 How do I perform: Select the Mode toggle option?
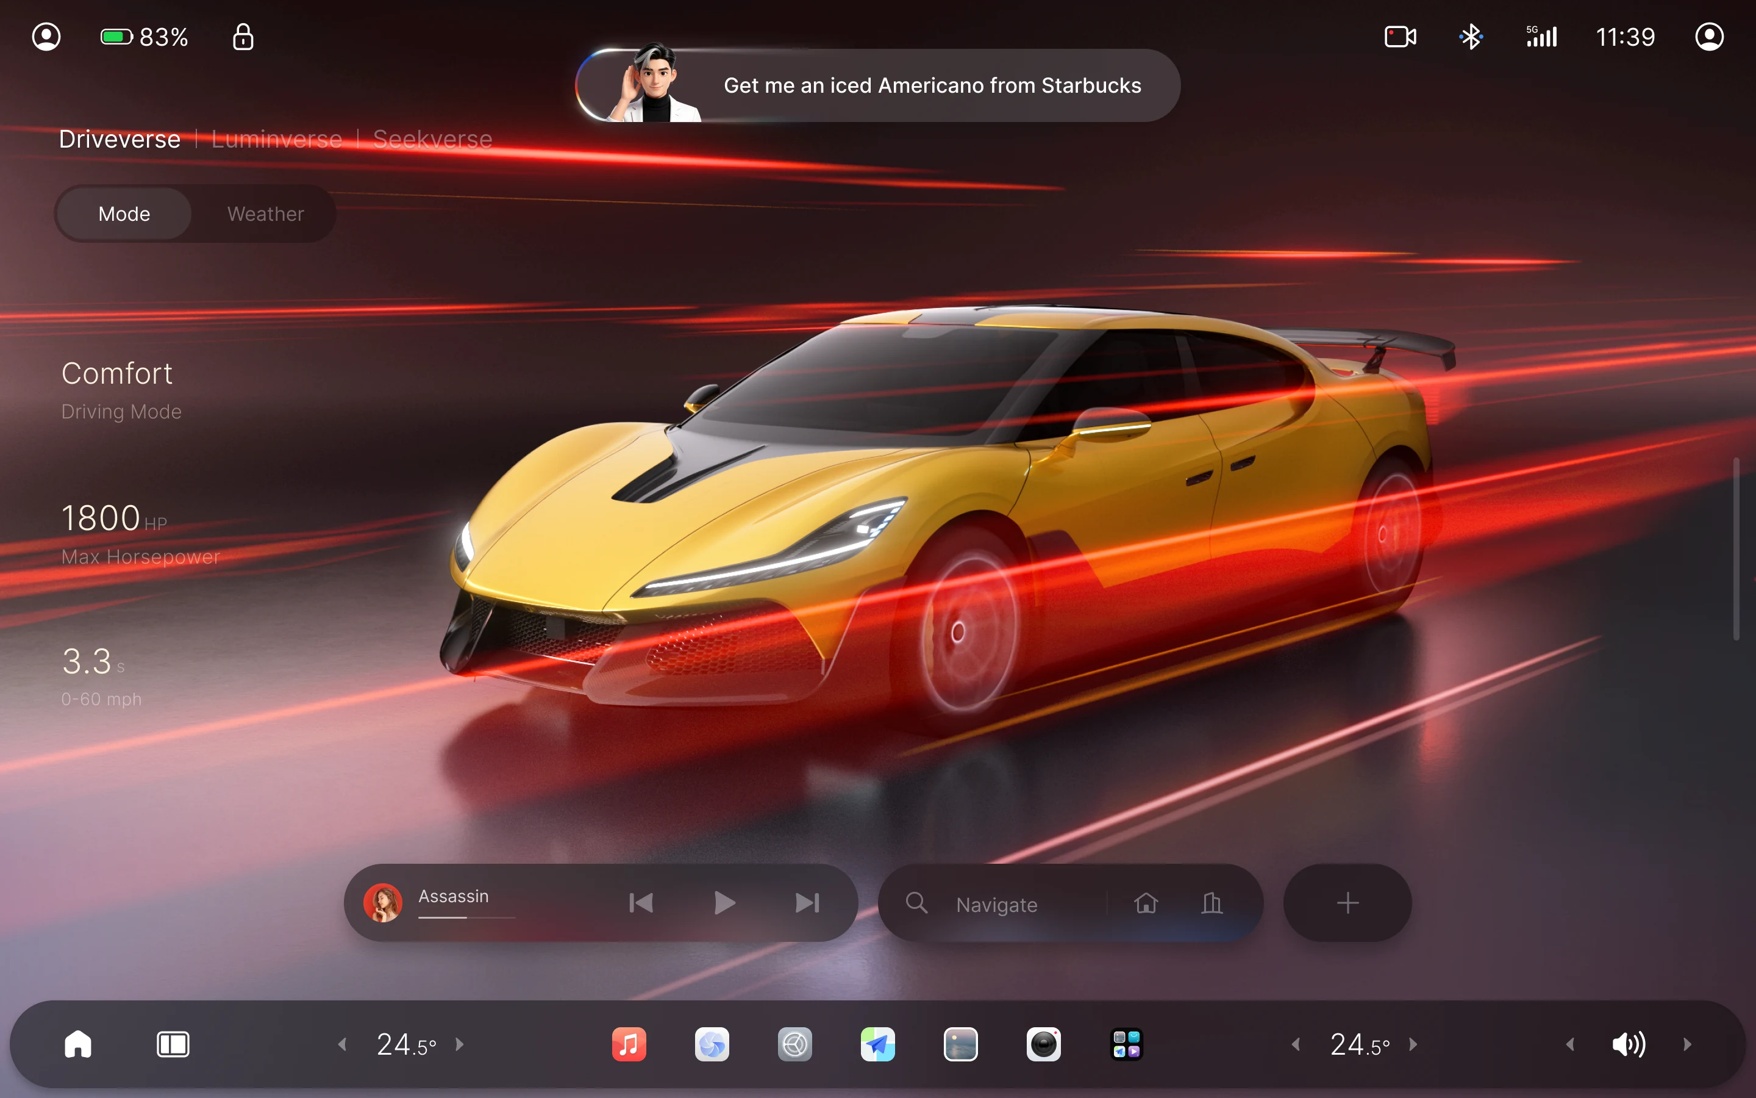(124, 213)
